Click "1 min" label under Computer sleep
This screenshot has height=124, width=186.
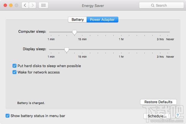point(51,39)
